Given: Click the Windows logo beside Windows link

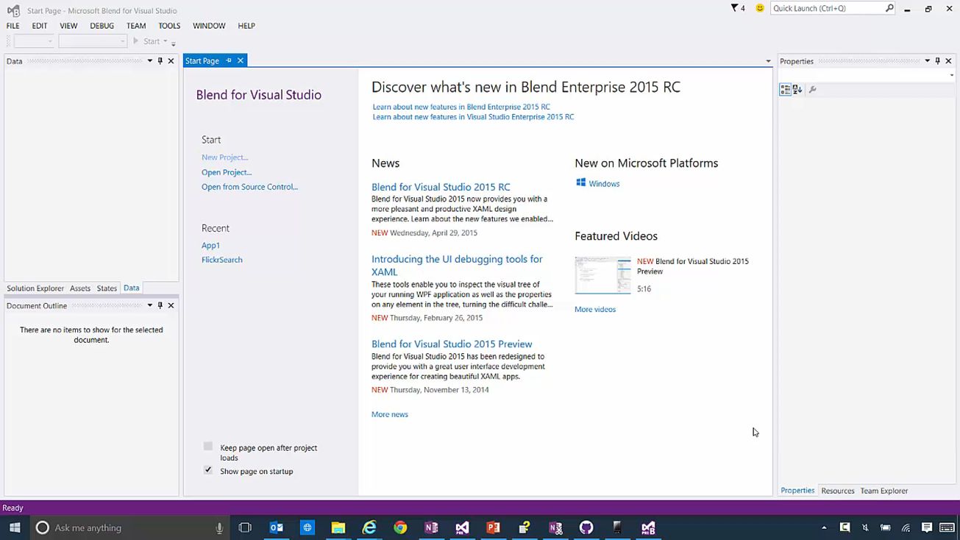Looking at the screenshot, I should [580, 182].
